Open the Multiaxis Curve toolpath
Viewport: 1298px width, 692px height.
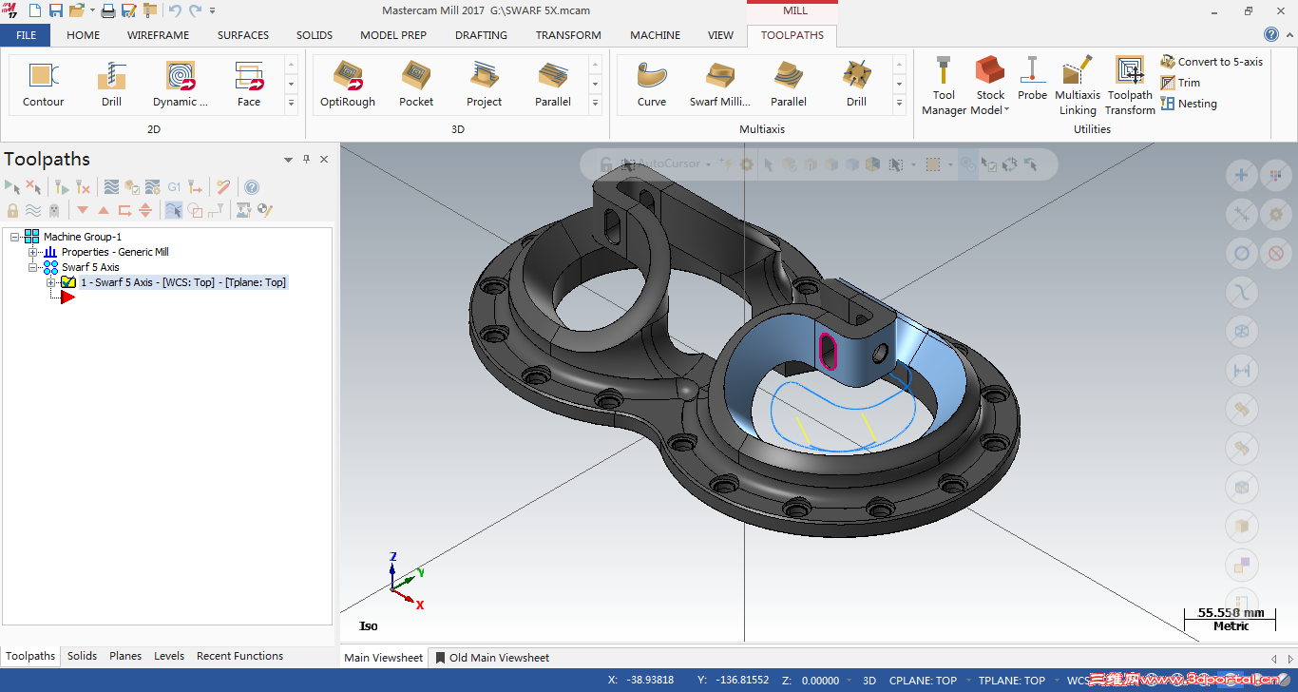pos(652,85)
